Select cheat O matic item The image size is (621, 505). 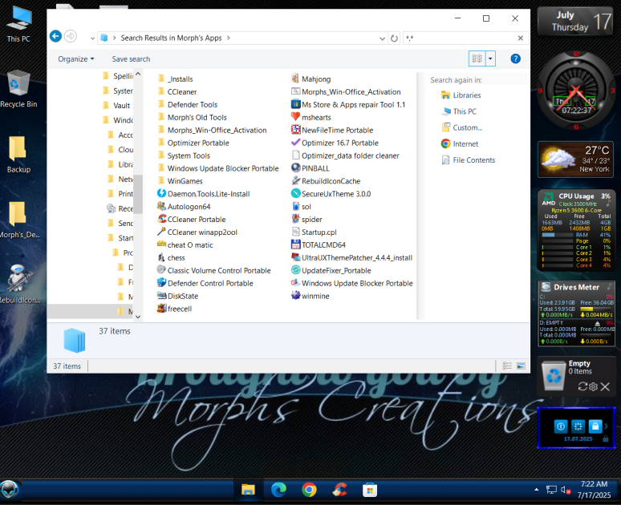[185, 244]
